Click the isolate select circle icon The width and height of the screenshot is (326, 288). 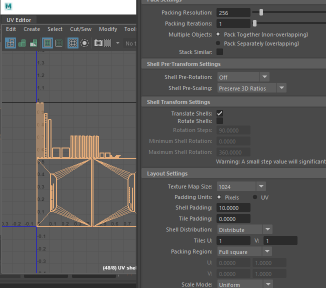pos(84,43)
